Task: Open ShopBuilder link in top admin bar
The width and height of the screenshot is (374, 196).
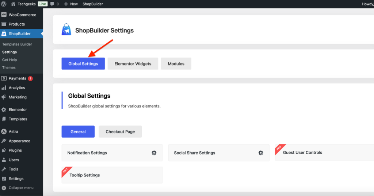Action: coord(93,4)
